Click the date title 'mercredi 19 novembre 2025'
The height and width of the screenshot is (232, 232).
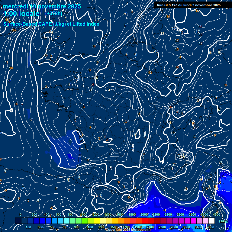[42, 7]
